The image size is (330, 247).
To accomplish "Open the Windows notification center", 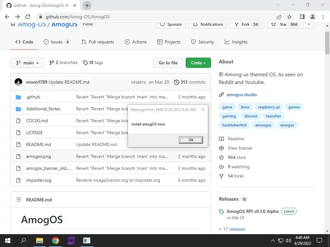I will point(319,241).
